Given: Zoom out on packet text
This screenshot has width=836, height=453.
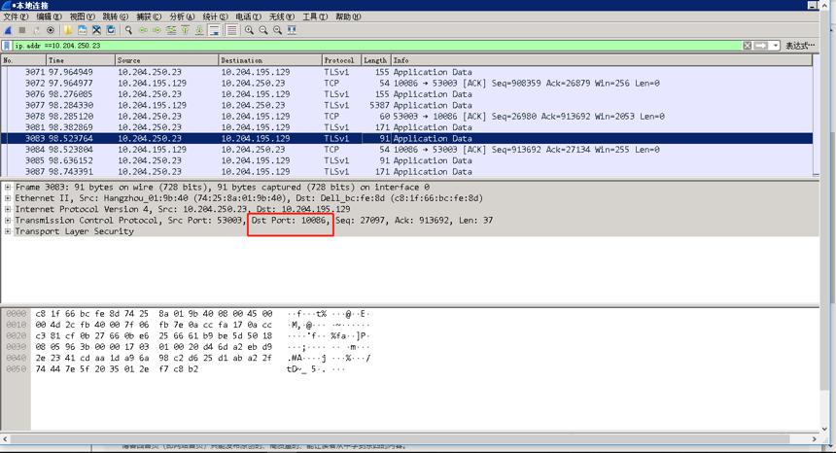Looking at the screenshot, I should (263, 30).
